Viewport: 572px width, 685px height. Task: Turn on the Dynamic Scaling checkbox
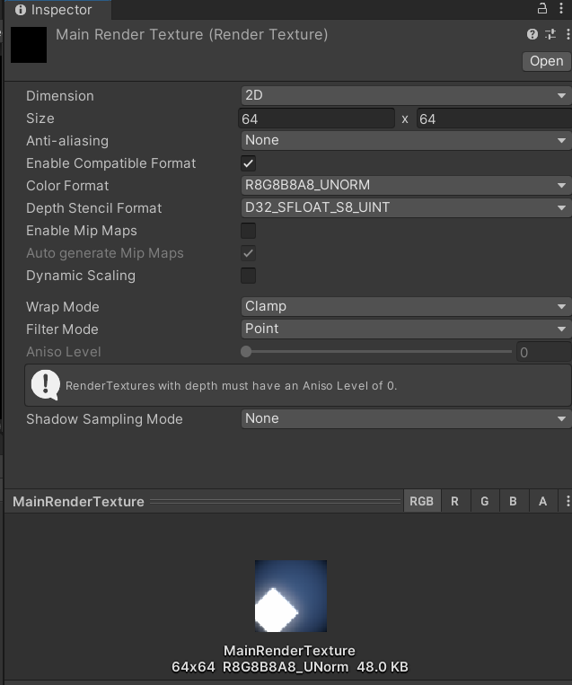[249, 276]
